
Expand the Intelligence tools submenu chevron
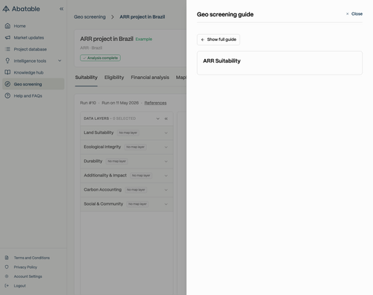(x=60, y=60)
